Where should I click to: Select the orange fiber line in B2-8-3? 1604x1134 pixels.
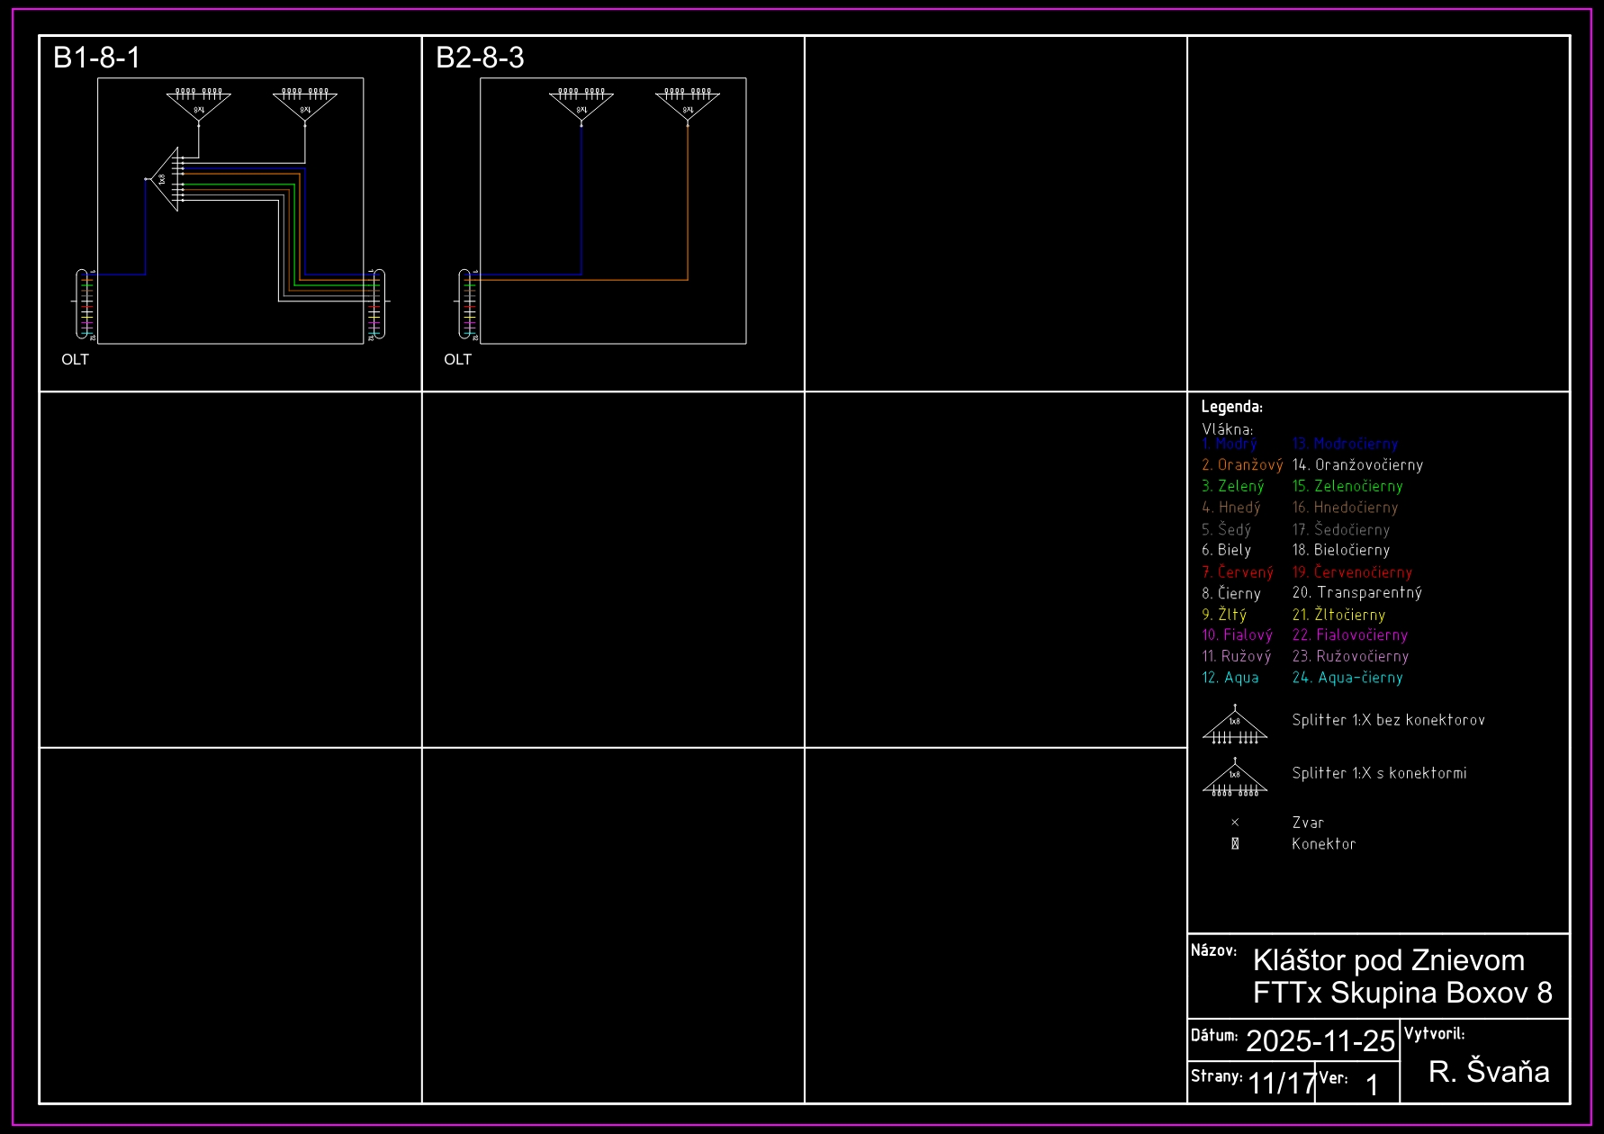tap(688, 207)
